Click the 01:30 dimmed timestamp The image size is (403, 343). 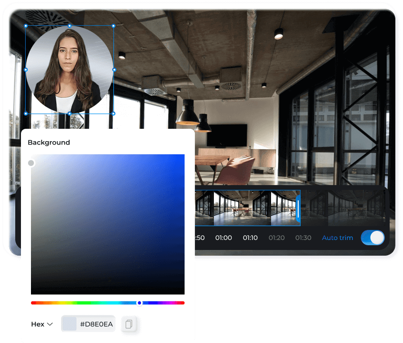coord(303,238)
